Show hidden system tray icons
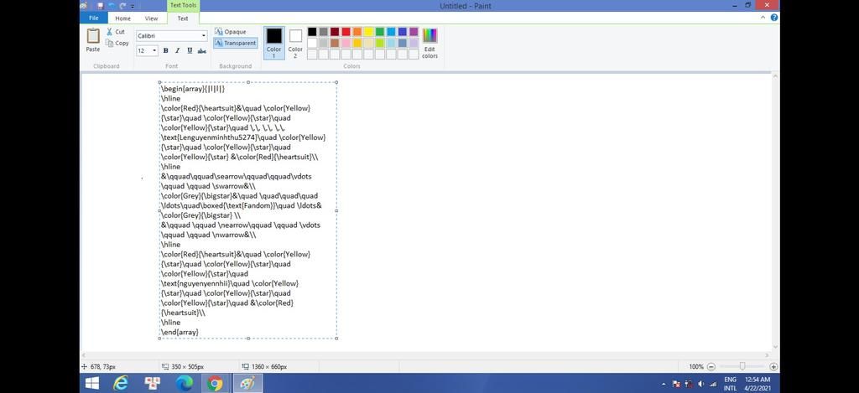This screenshot has width=859, height=393. pyautogui.click(x=664, y=385)
